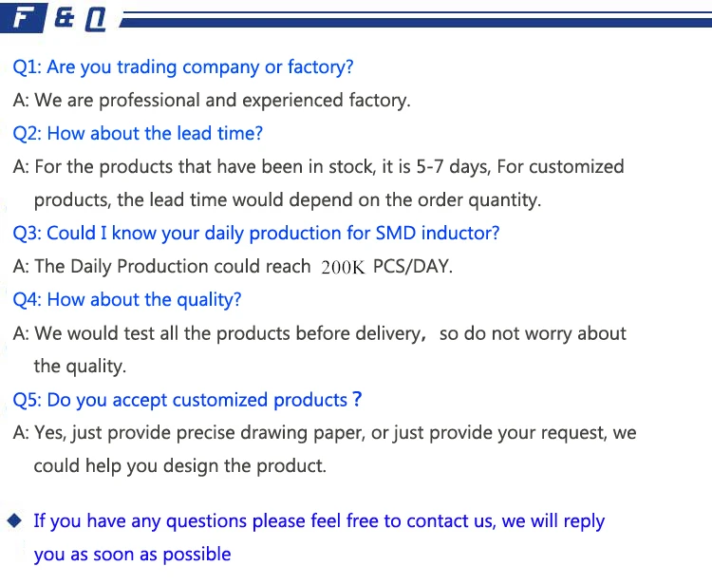Image resolution: width=712 pixels, height=585 pixels.
Task: Click the 'provide precise drawing paper' answer
Action: coord(324,433)
